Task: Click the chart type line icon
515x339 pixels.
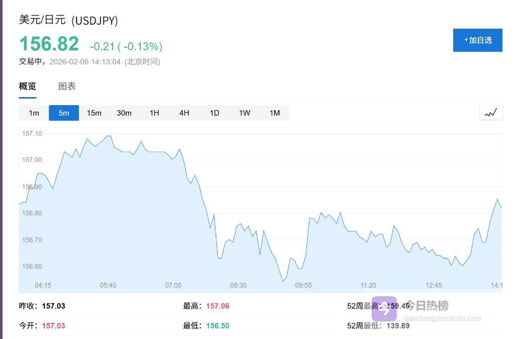Action: click(x=491, y=113)
